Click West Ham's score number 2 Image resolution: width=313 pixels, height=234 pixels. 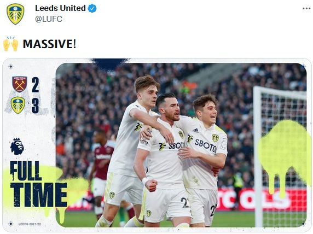36,85
